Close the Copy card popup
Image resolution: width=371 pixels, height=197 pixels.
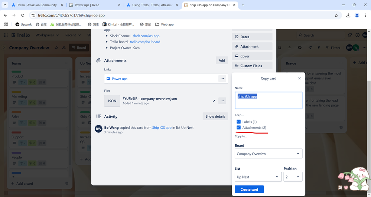[x=299, y=78]
